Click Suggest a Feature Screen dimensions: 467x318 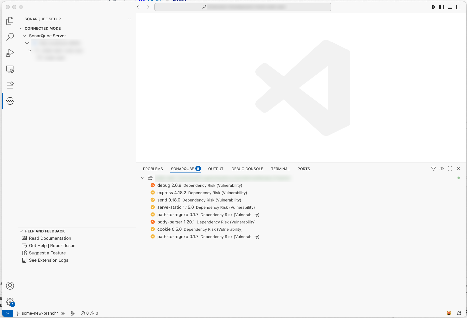47,253
